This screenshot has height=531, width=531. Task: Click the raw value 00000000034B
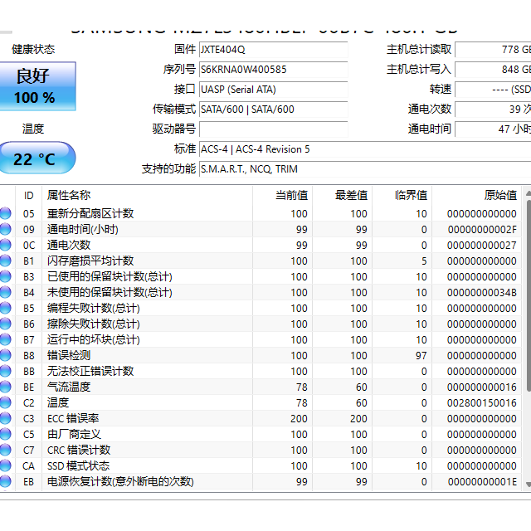(x=481, y=293)
